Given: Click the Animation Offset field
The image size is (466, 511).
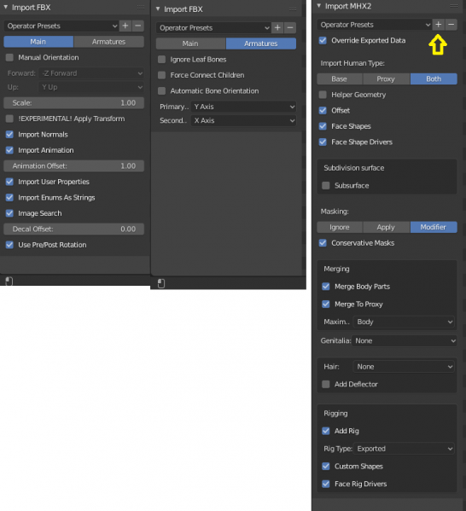Looking at the screenshot, I should pos(74,165).
